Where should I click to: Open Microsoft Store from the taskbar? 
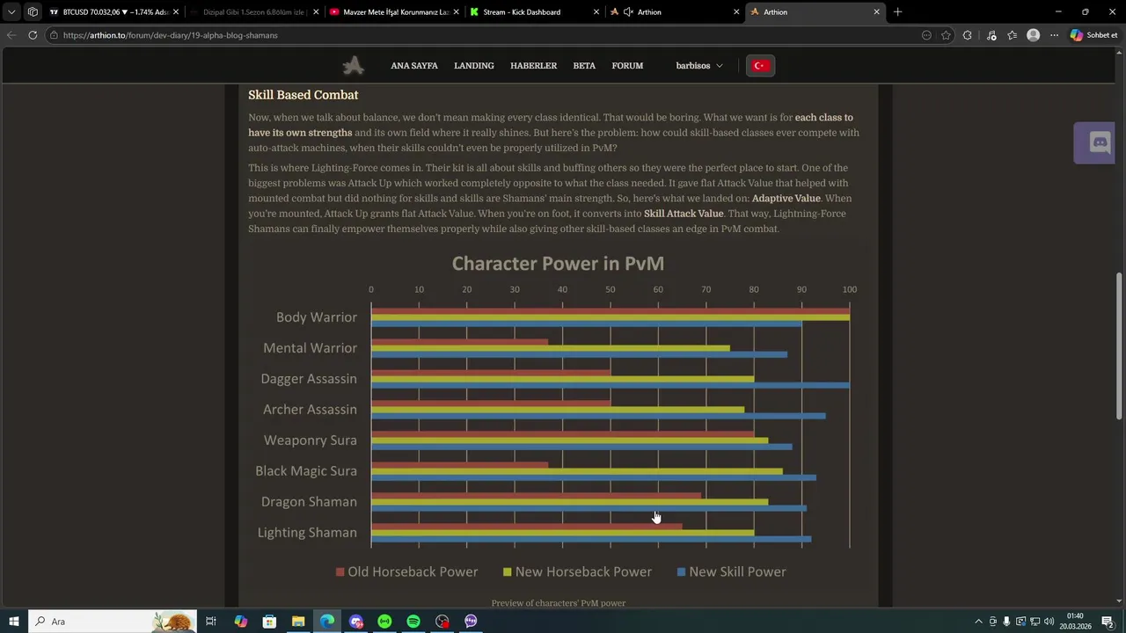pyautogui.click(x=269, y=622)
